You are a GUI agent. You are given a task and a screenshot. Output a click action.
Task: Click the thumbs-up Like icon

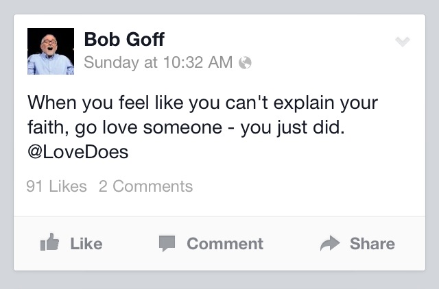[x=50, y=243]
